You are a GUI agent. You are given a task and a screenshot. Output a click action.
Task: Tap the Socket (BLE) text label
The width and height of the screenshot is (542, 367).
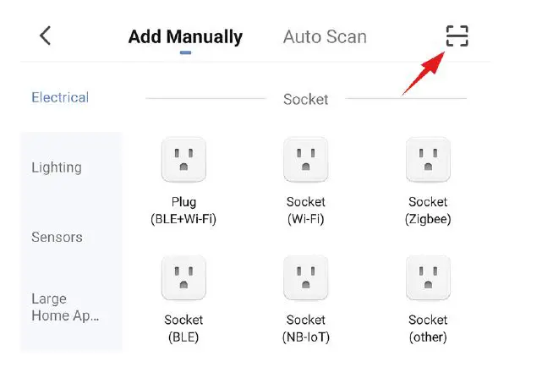tap(183, 329)
